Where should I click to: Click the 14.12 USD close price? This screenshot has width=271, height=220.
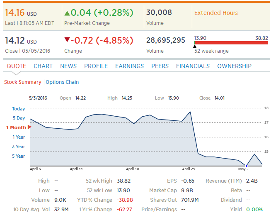(x=21, y=41)
